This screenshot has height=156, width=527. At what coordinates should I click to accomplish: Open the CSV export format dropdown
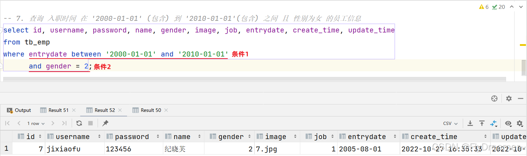[x=451, y=124]
